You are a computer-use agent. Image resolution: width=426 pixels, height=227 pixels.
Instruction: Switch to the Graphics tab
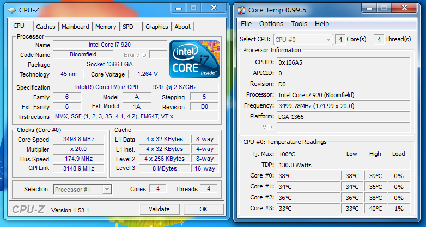[157, 27]
